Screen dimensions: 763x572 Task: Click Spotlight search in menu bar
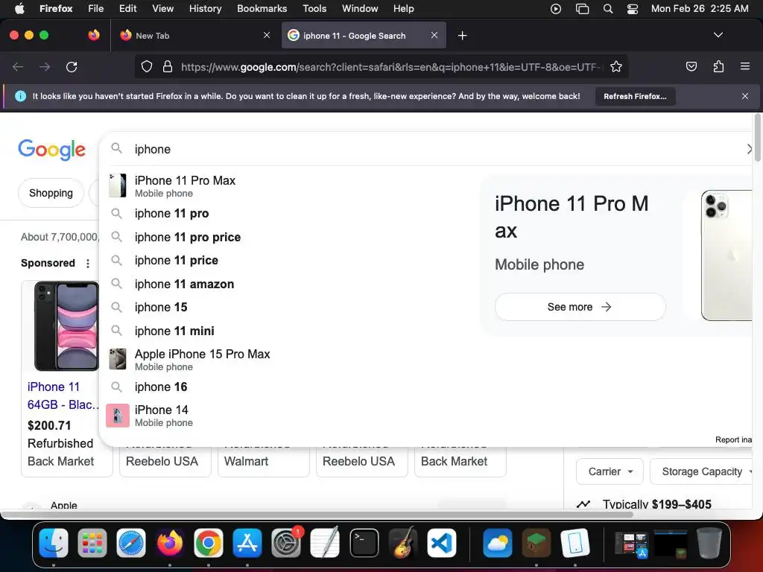pyautogui.click(x=608, y=9)
